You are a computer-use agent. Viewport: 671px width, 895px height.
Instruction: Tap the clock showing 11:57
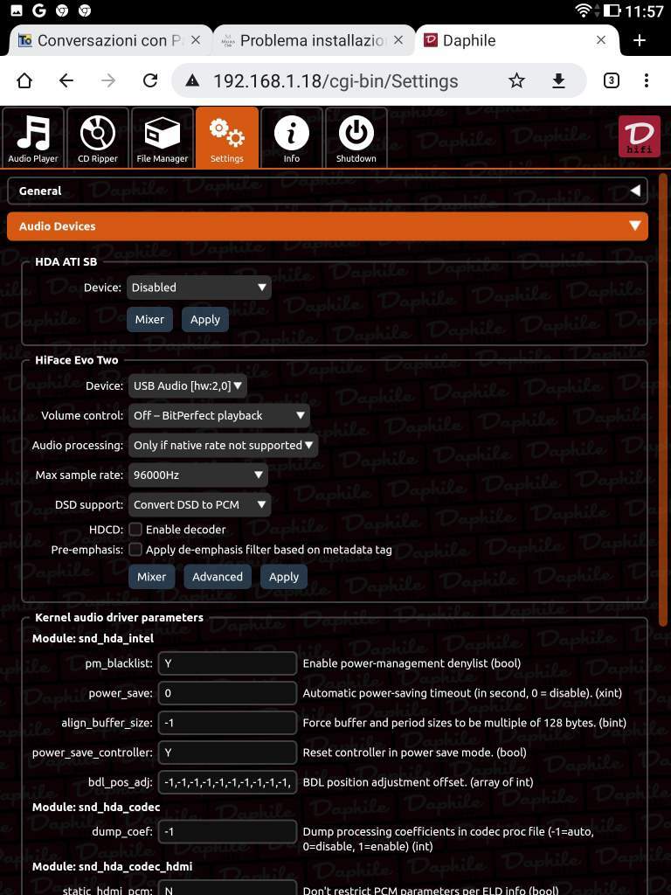(x=644, y=10)
